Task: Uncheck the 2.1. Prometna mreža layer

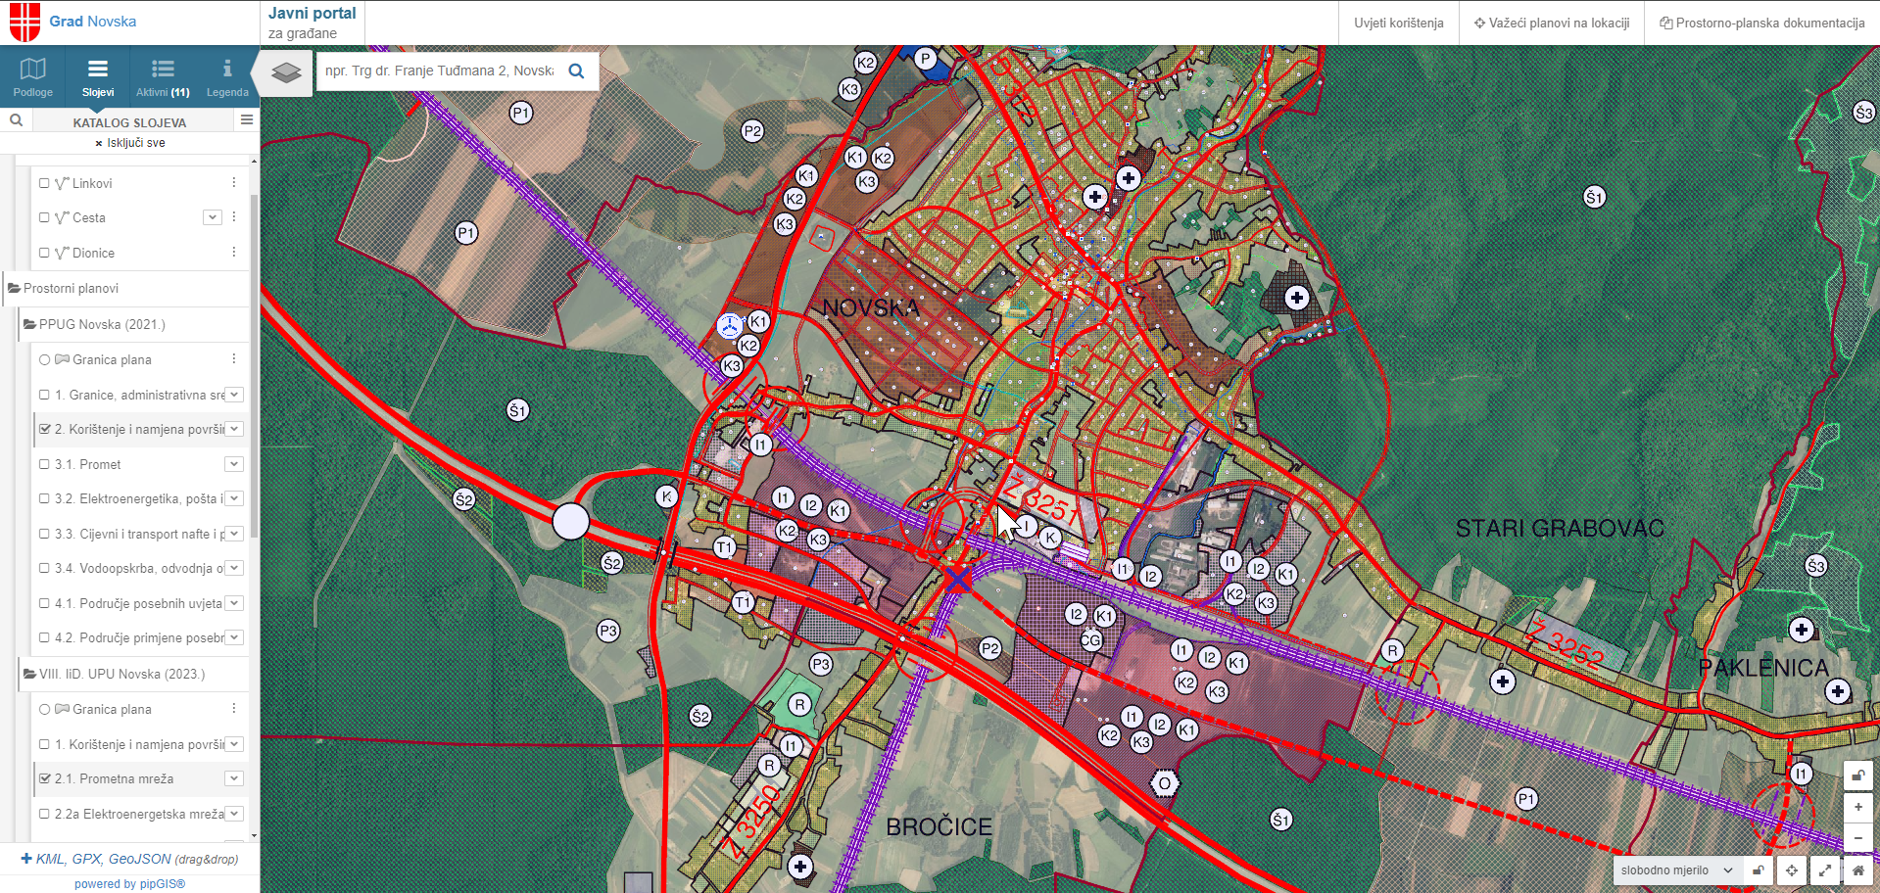Action: click(44, 778)
